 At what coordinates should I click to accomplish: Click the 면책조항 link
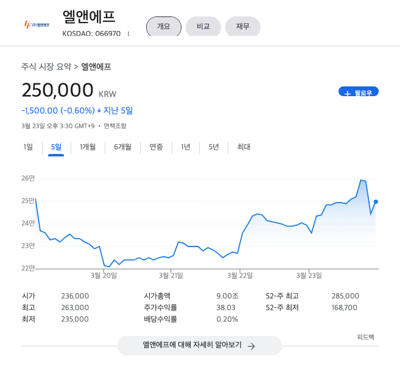pos(115,126)
